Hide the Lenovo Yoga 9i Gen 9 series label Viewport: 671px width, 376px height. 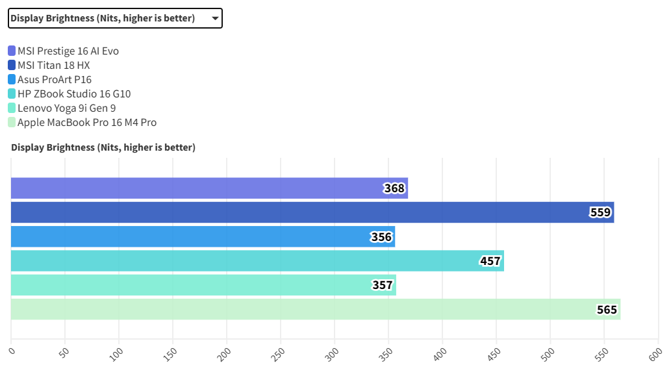[67, 108]
